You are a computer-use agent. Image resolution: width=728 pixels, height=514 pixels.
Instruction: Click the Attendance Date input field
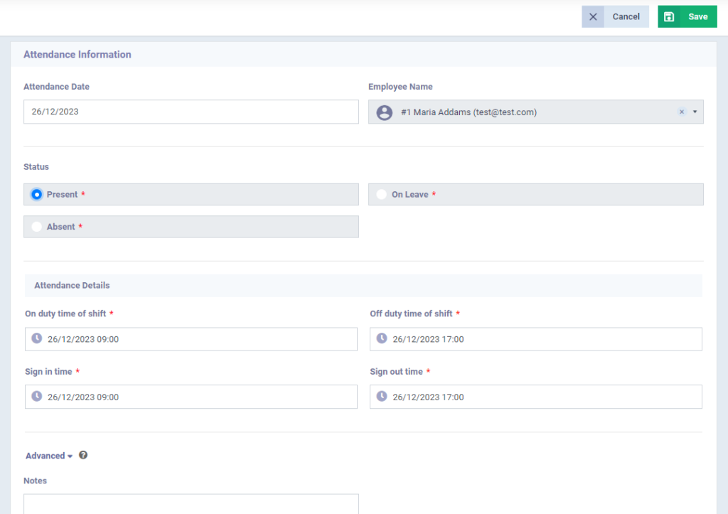(x=191, y=112)
